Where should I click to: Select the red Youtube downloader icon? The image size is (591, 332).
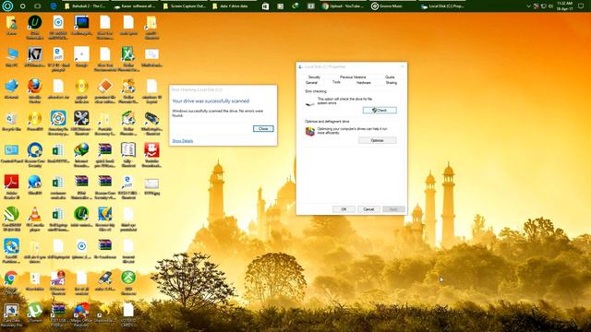point(151,154)
